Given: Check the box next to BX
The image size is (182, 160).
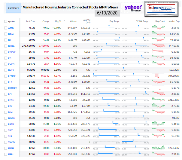Looking at the screenshot, I should click(x=6, y=40).
